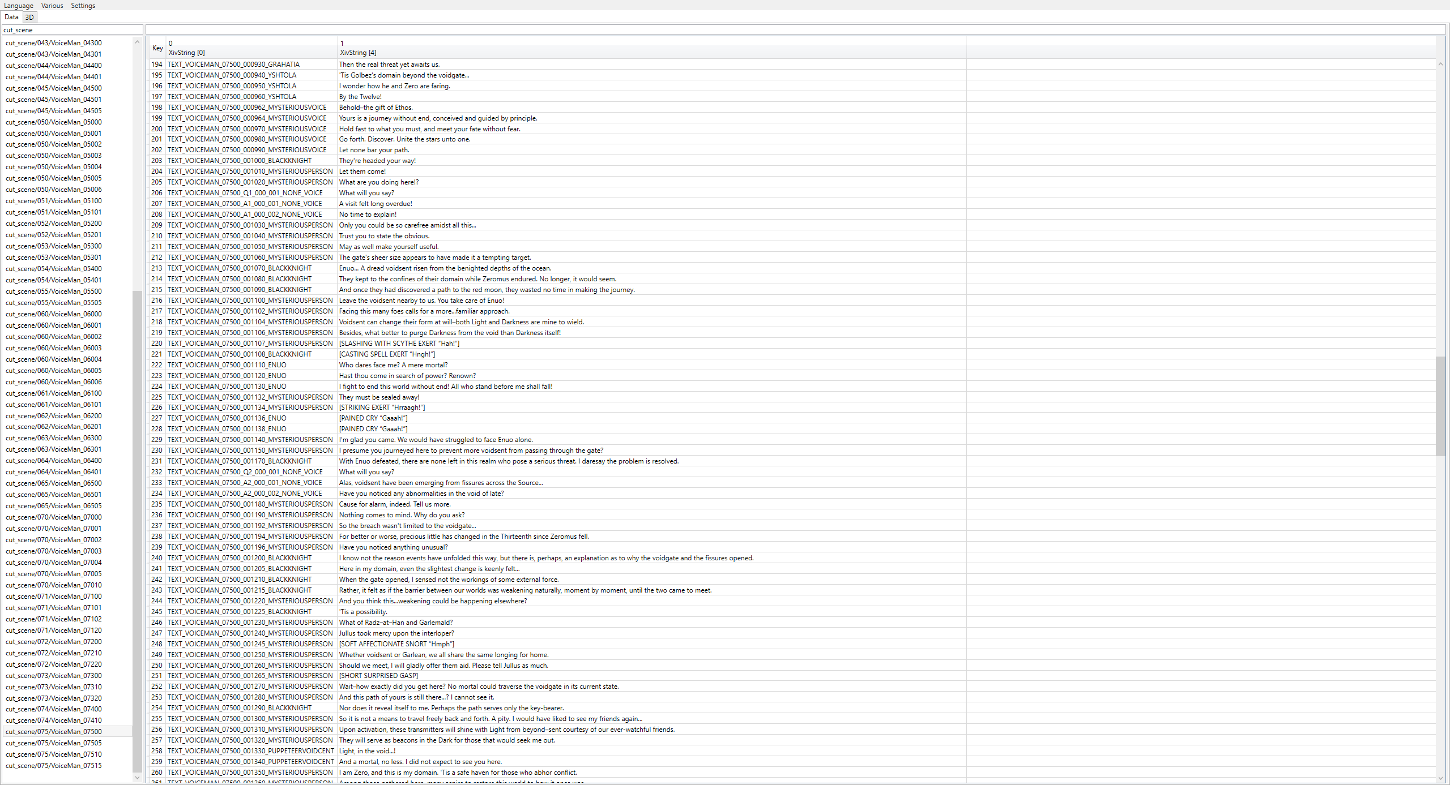Click the cut_scene filter input field

pos(72,30)
